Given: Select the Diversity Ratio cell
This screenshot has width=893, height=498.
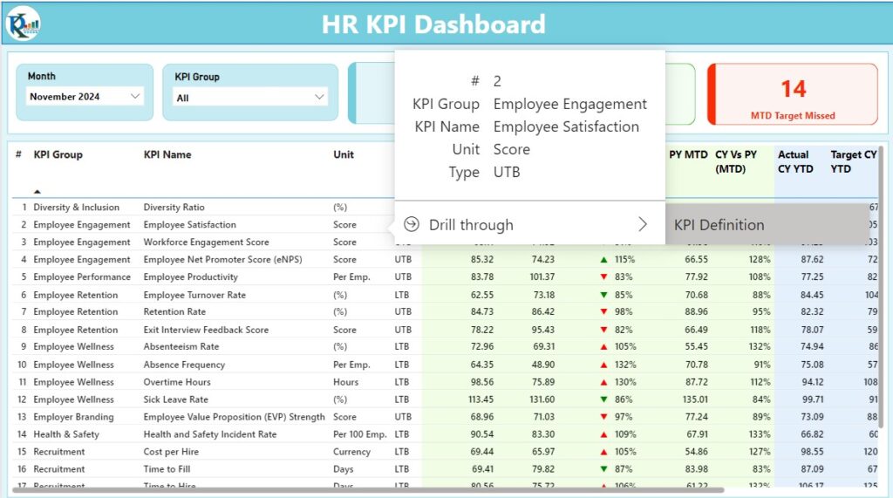Looking at the screenshot, I should (x=174, y=208).
